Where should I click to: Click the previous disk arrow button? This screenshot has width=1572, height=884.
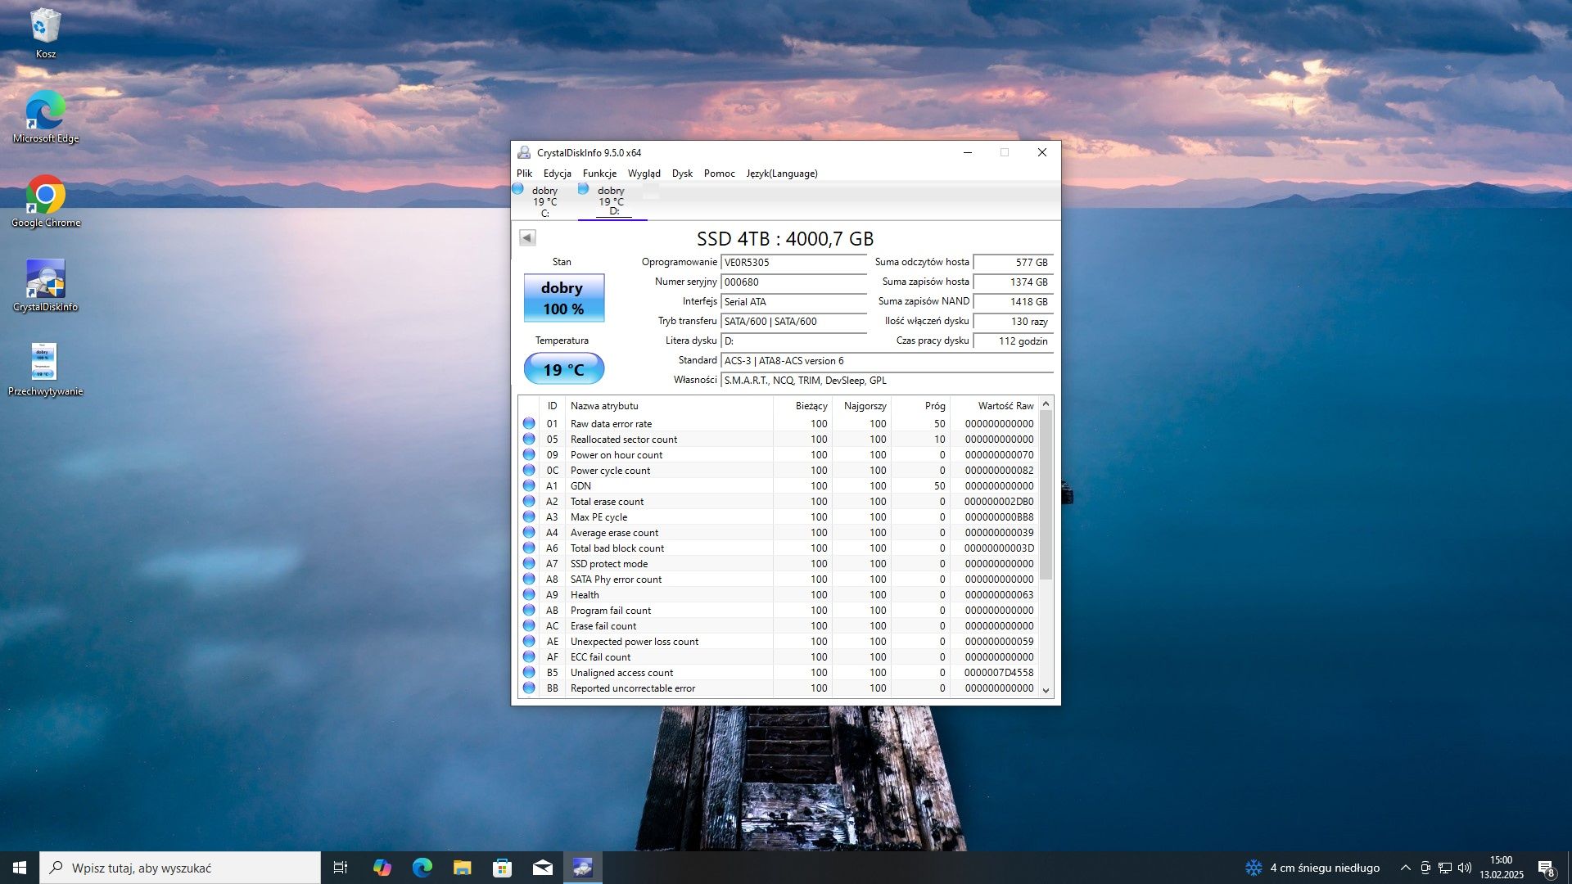527,237
